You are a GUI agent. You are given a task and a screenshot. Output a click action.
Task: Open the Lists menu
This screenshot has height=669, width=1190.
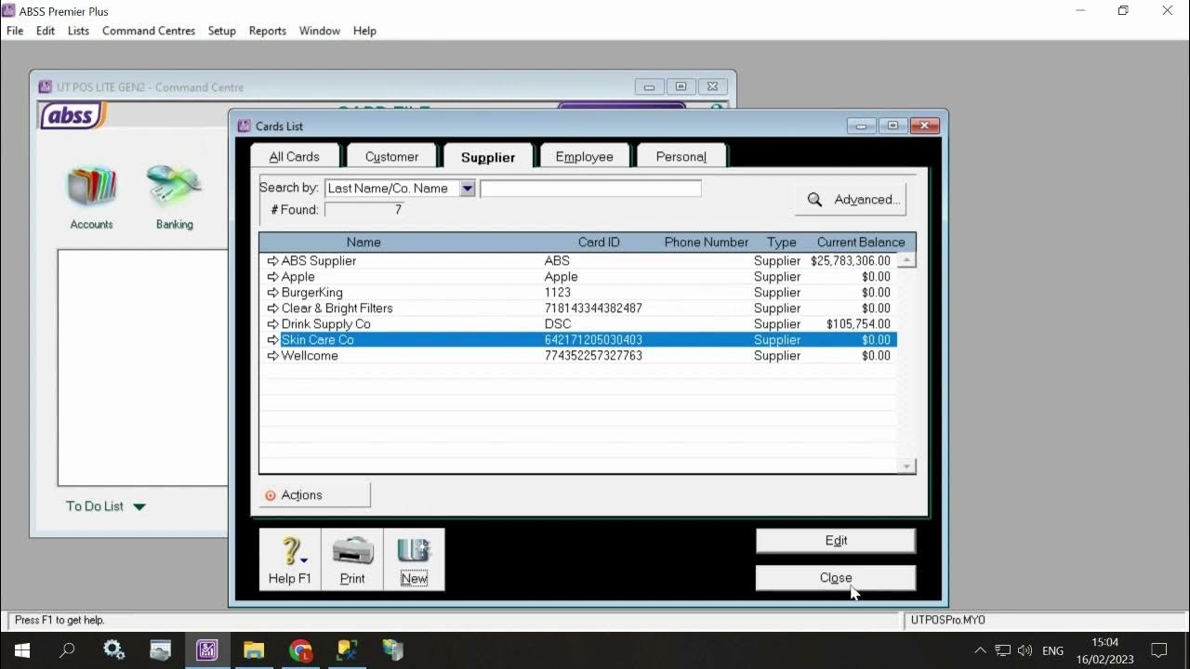(x=79, y=31)
